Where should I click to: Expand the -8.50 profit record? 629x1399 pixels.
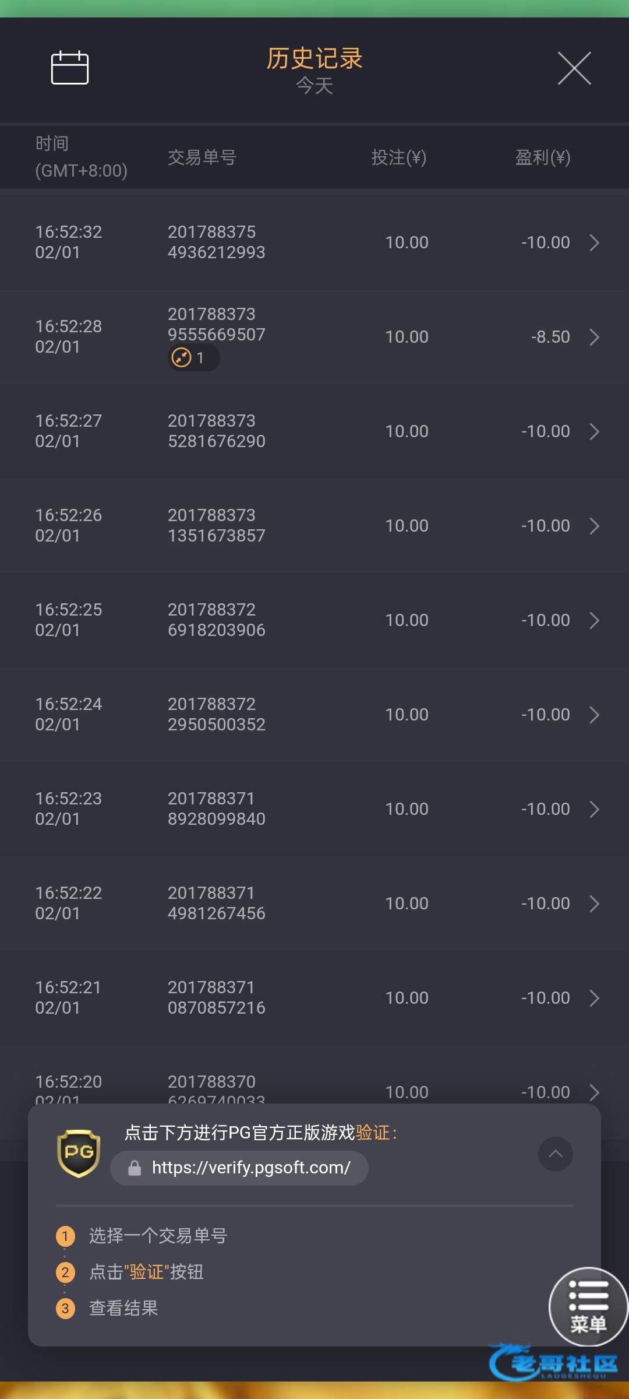(594, 337)
